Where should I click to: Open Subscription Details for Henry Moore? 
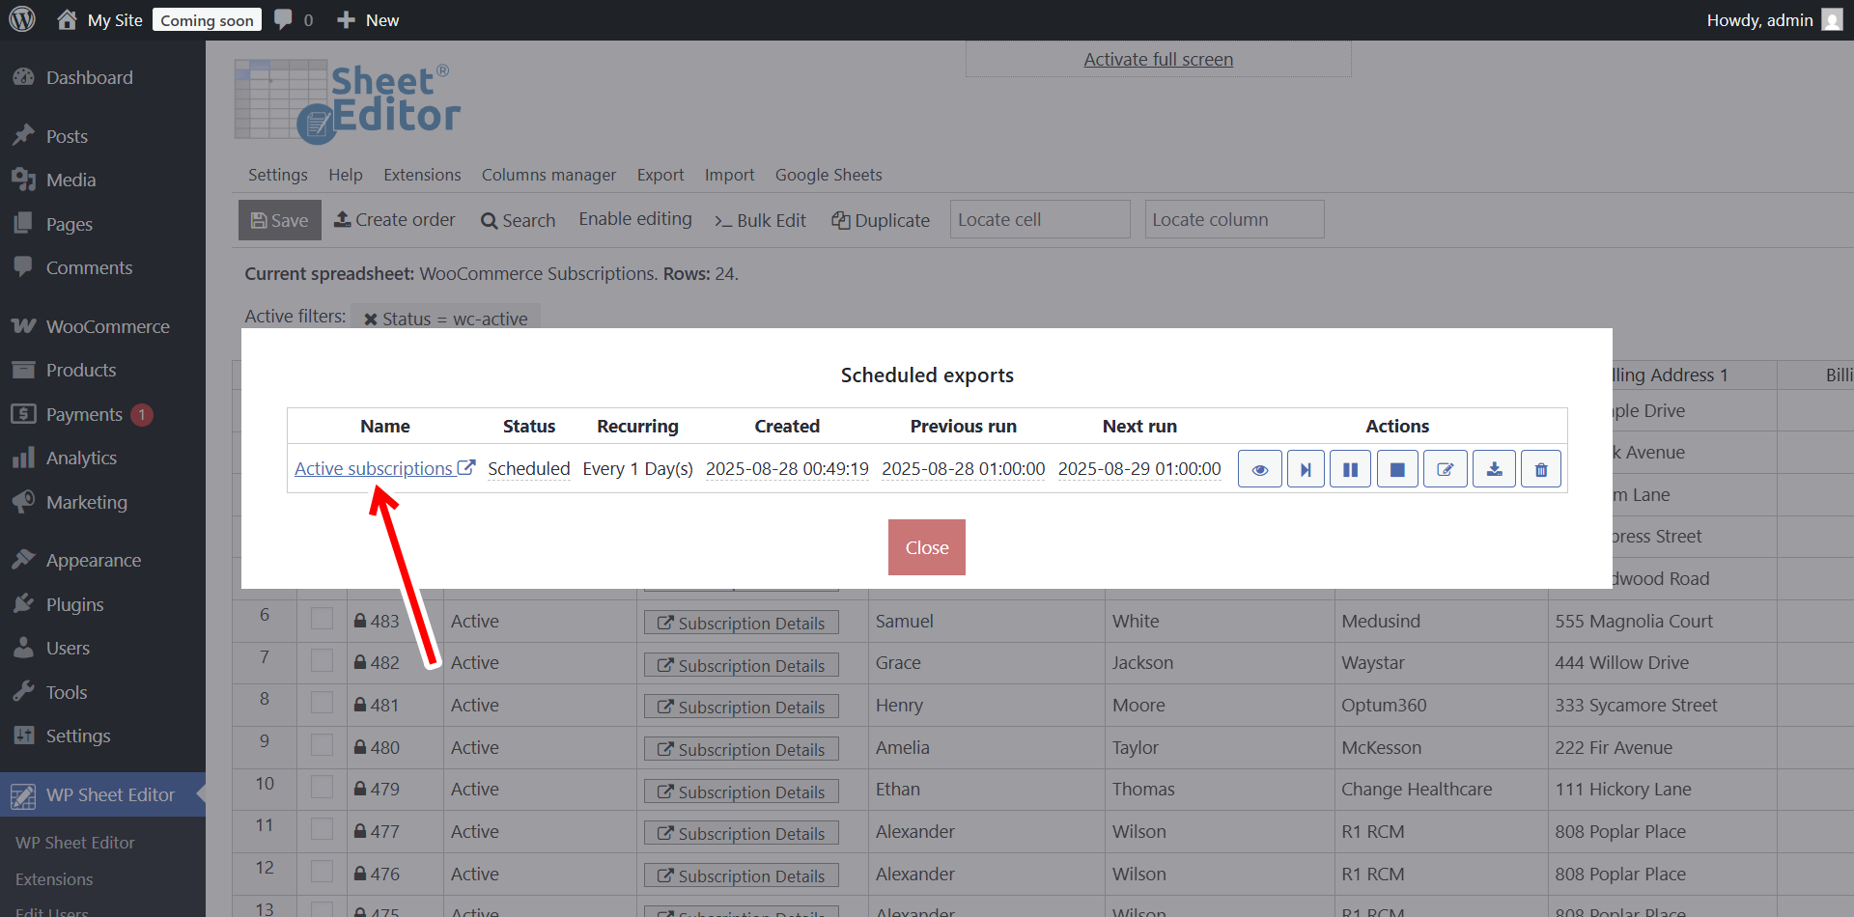tap(742, 707)
